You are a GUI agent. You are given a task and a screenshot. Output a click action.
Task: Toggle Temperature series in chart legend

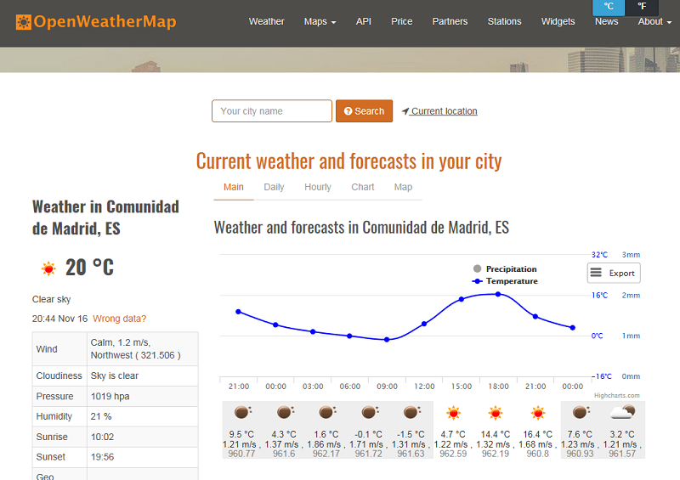pos(505,281)
